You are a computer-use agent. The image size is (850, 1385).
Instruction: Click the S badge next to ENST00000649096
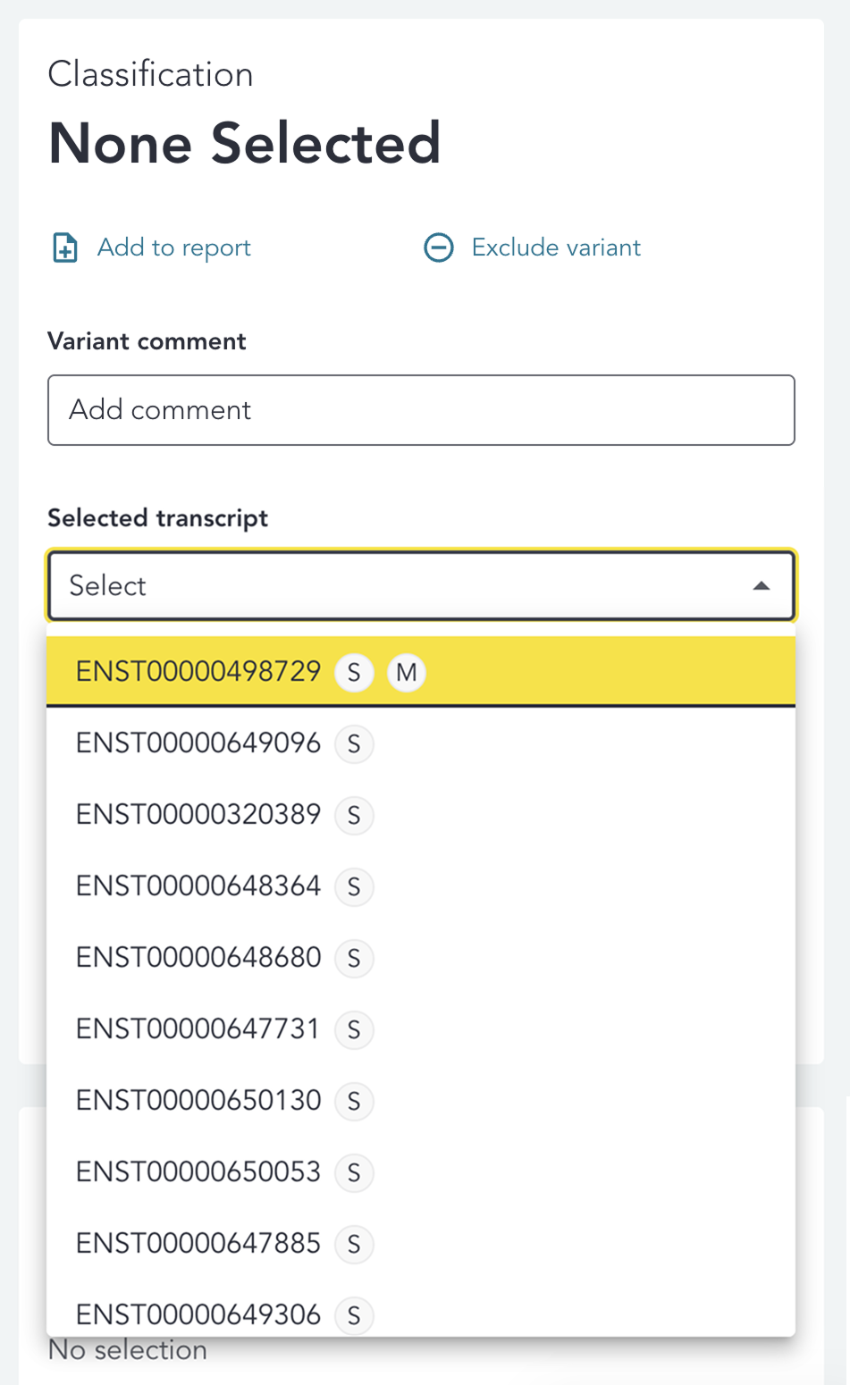click(354, 743)
